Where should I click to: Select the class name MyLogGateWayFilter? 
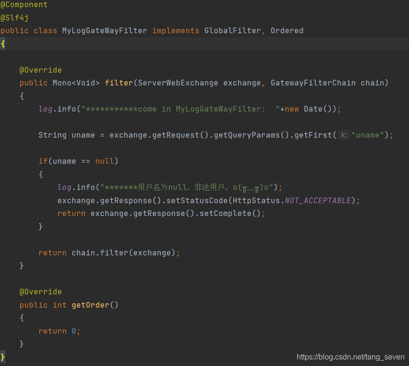tap(105, 31)
